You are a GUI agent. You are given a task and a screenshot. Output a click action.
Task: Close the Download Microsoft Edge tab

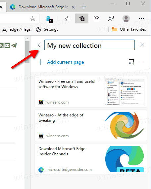coord(73,7)
